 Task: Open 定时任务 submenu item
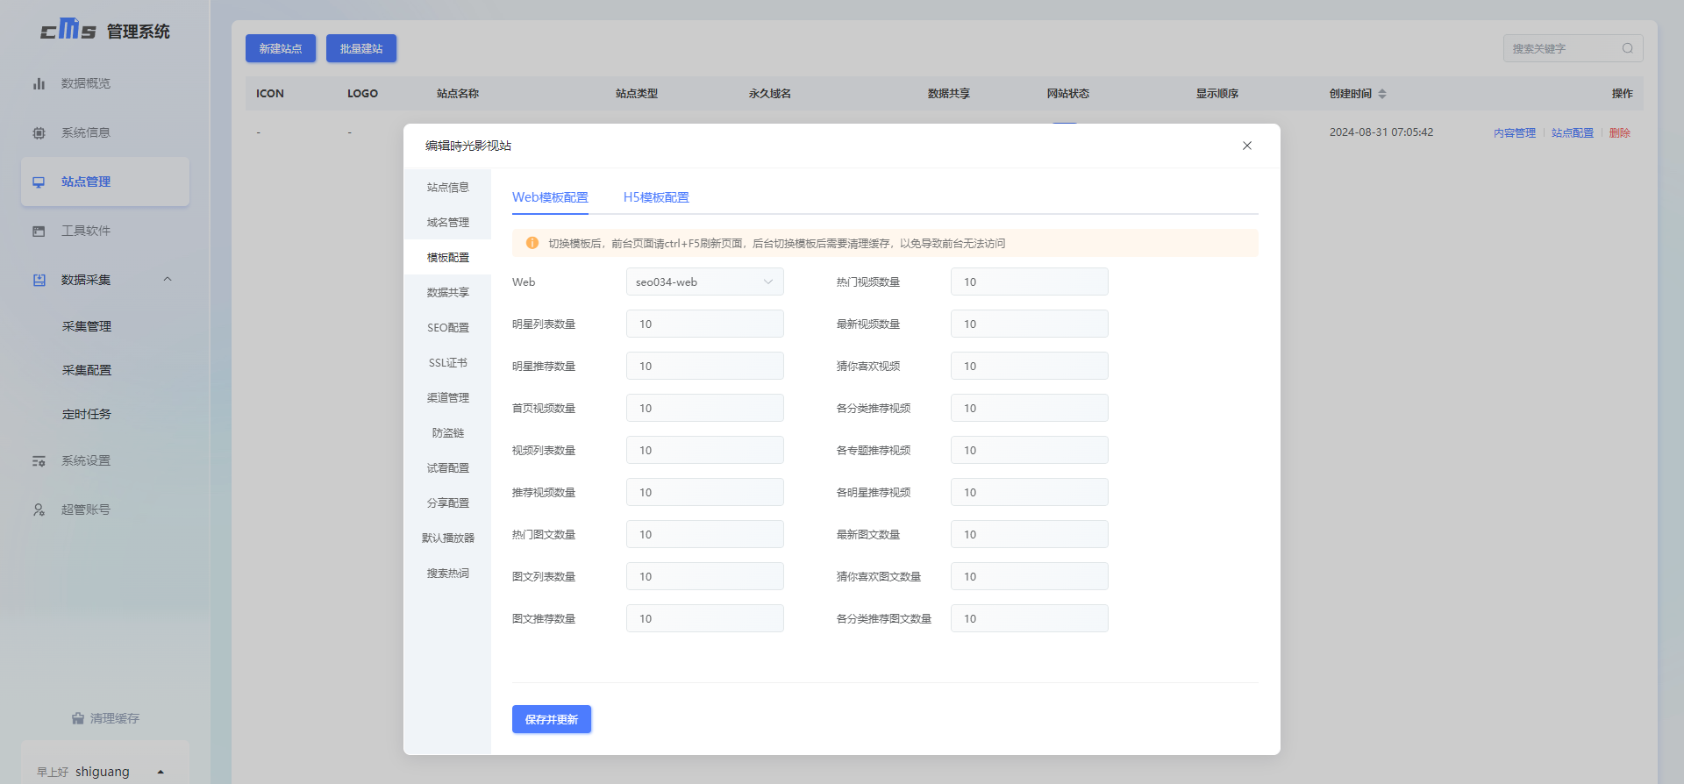pos(87,414)
